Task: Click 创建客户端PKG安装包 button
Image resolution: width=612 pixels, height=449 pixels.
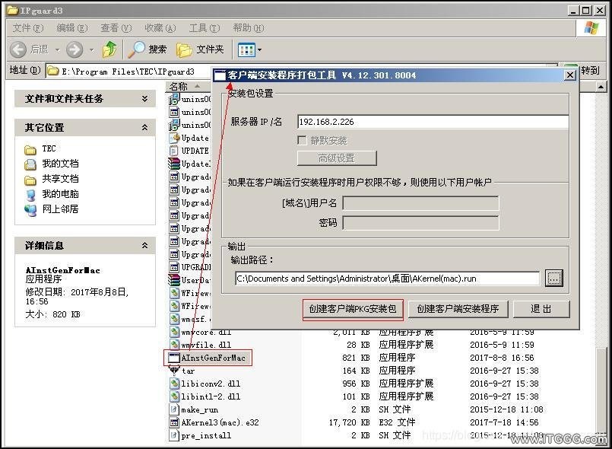Action: [x=353, y=309]
